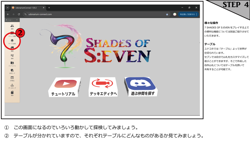
Task: Click the 遊ぶ仲間を探す Discord tile
Action: point(141,86)
